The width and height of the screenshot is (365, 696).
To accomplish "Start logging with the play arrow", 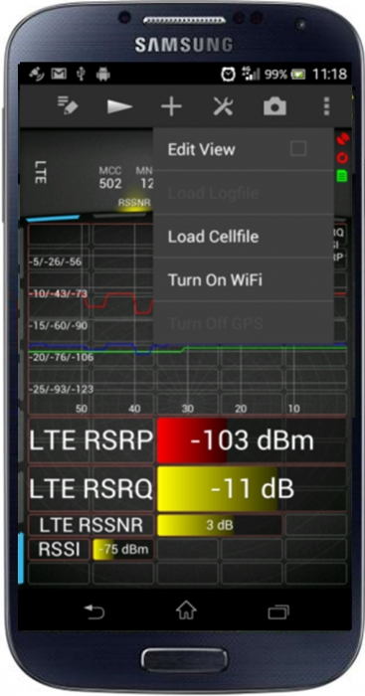I will click(119, 106).
